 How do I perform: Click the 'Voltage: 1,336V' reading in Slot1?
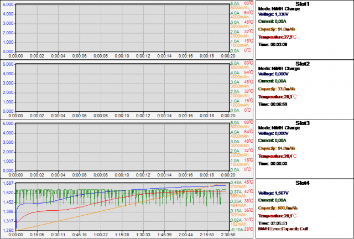[273, 14]
